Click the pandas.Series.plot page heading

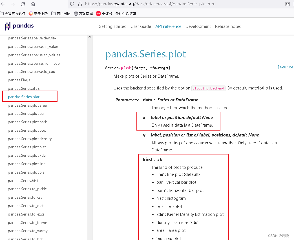(x=146, y=54)
